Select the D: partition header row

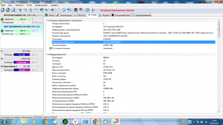pyautogui.click(x=22, y=59)
